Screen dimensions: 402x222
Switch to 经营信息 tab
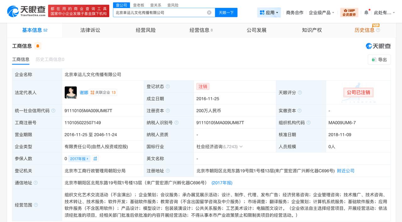201,30
